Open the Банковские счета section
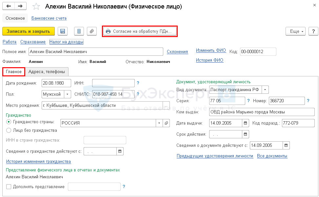Screen dimensions: 319x197 tap(49, 18)
